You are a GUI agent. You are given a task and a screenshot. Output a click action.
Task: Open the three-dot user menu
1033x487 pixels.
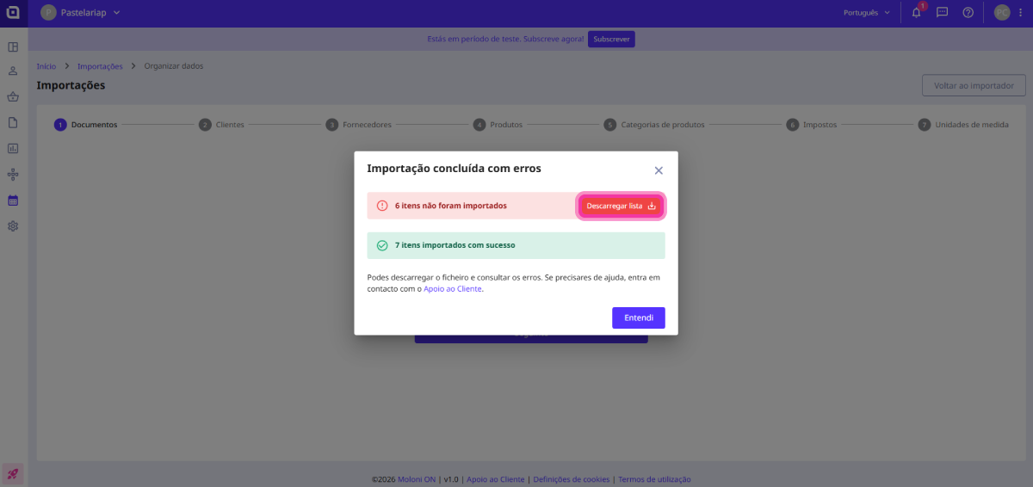tap(1019, 13)
